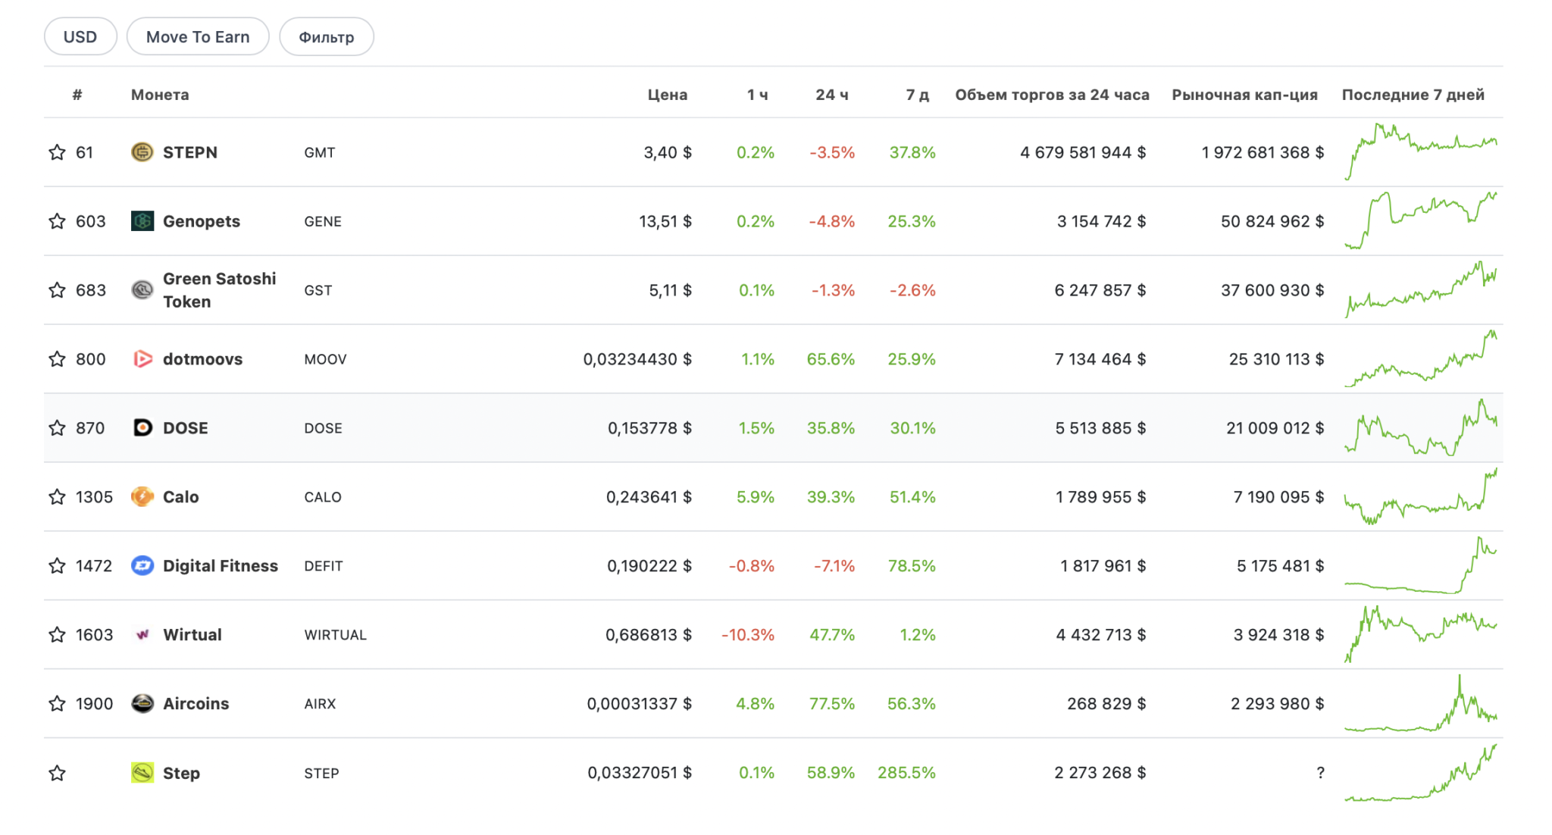
Task: Click the Digital Fitness blue logo icon
Action: pos(142,566)
